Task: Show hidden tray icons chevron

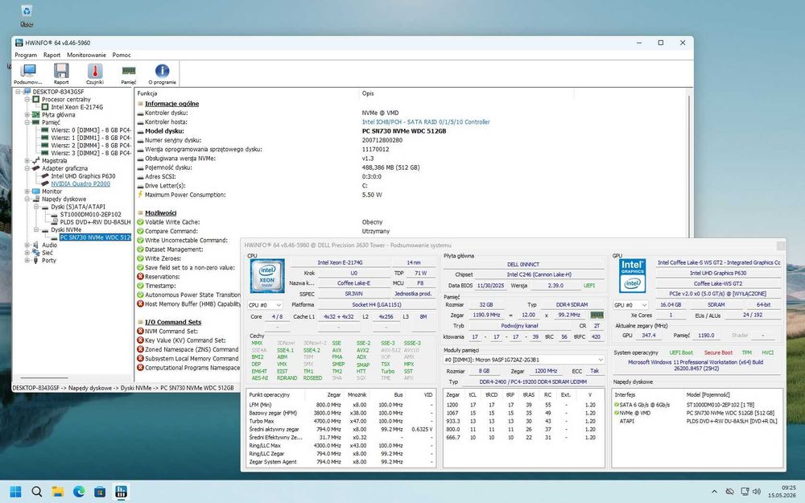Action: tap(714, 492)
